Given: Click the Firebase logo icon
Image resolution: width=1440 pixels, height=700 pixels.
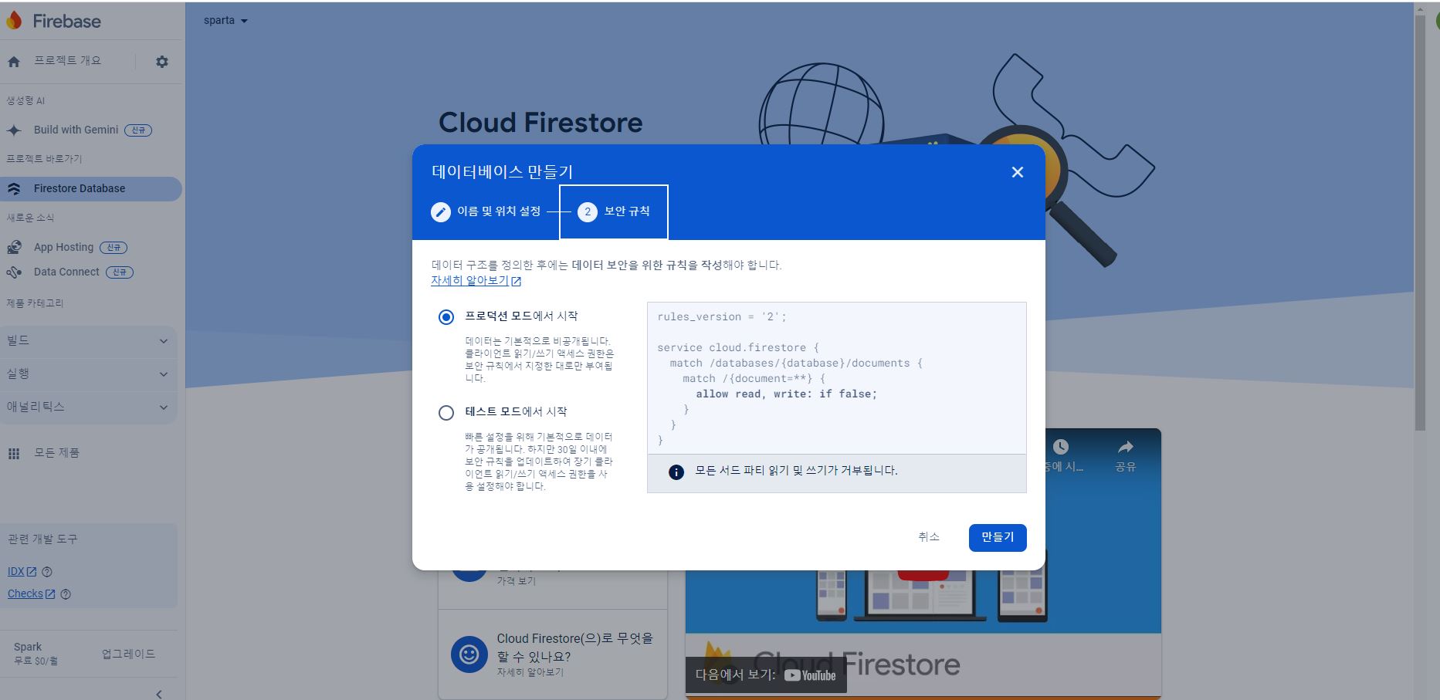Looking at the screenshot, I should coord(14,21).
